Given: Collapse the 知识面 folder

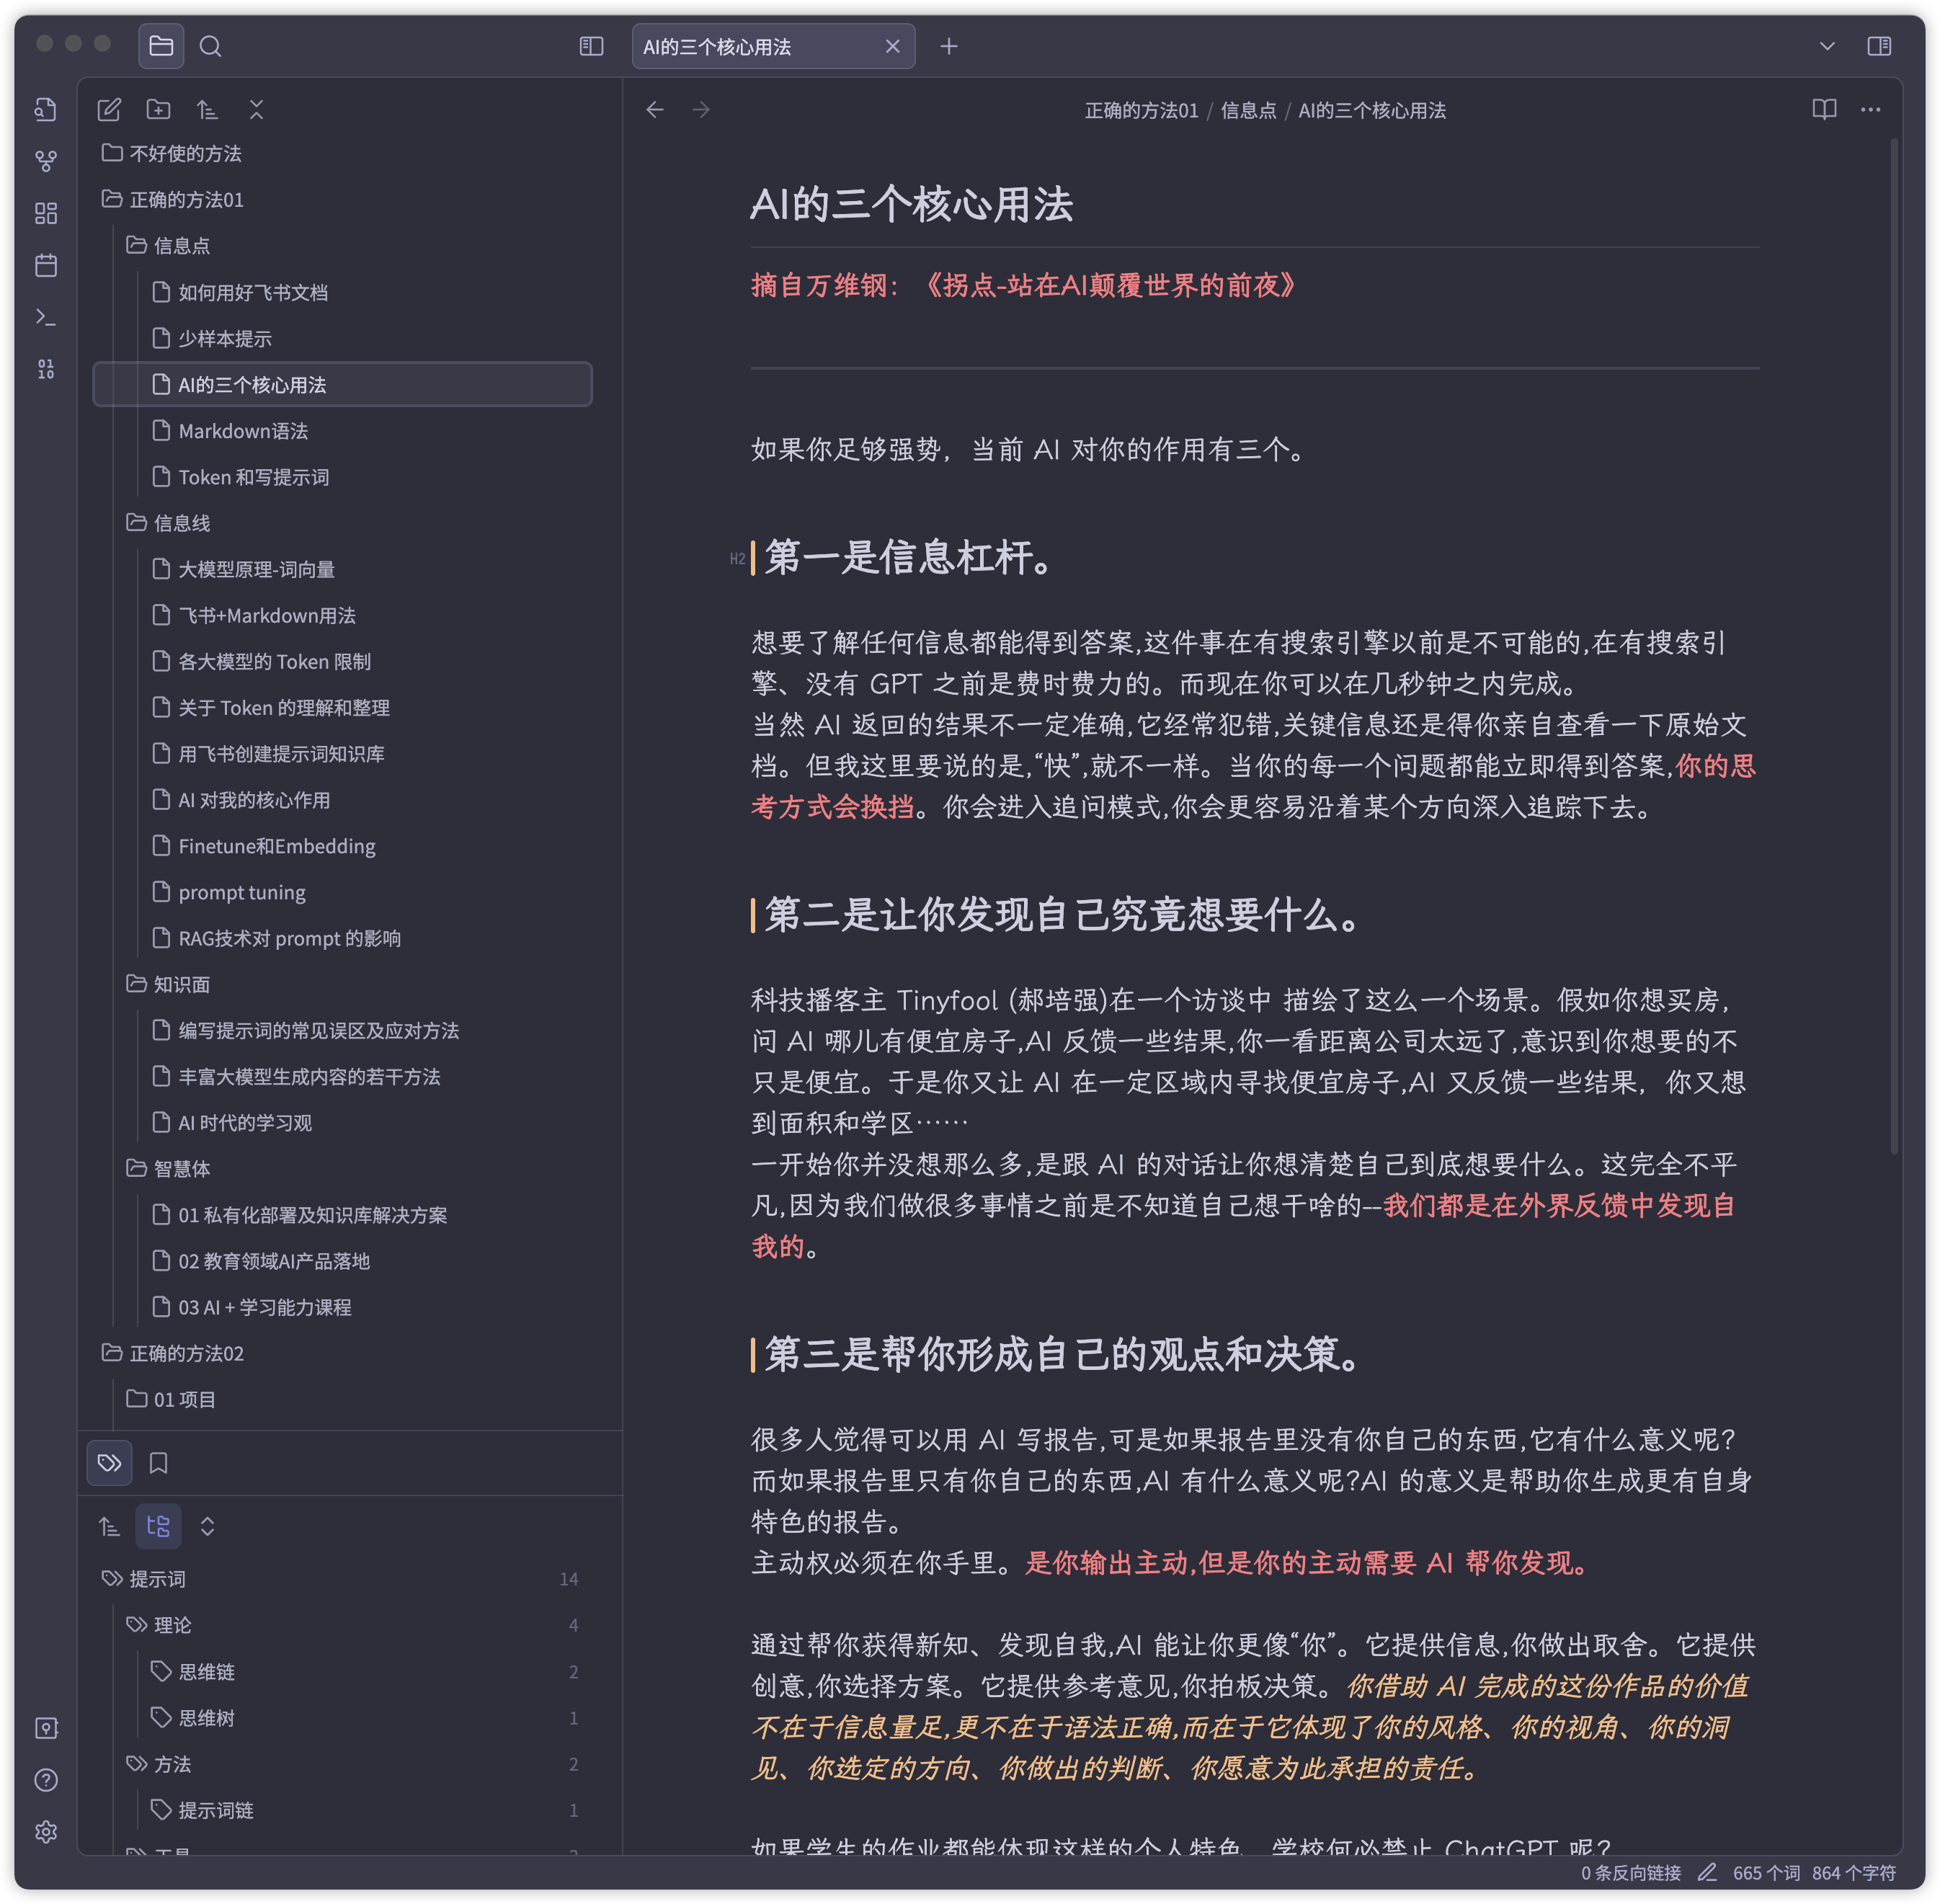Looking at the screenshot, I should click(342, 984).
